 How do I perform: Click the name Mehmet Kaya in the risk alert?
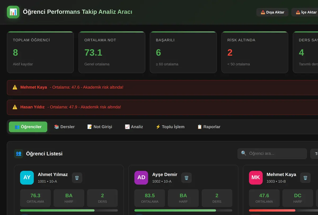coord(34,87)
